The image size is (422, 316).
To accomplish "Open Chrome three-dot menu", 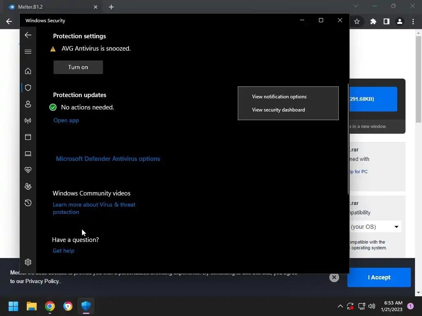I will (413, 21).
